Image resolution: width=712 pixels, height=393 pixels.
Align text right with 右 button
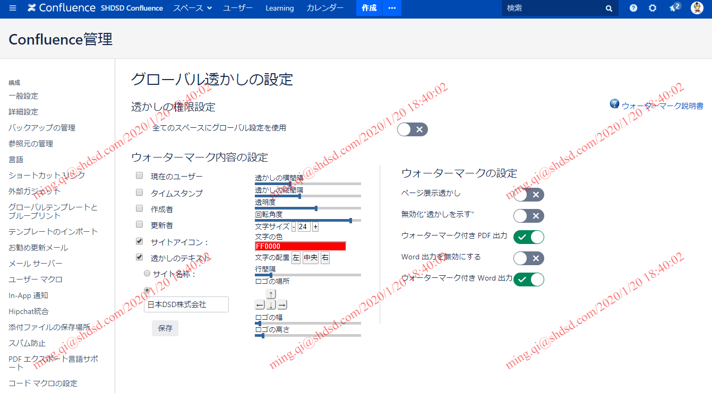coord(325,258)
